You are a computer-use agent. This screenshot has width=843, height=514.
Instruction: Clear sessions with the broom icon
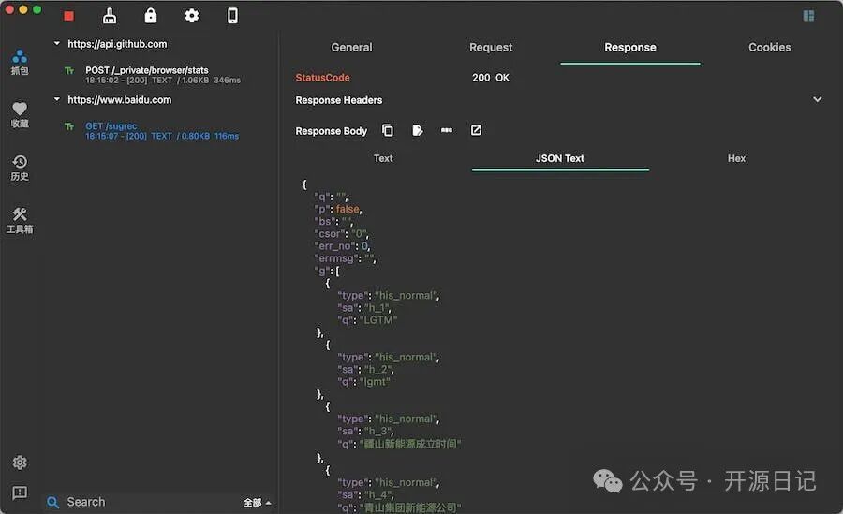tap(110, 16)
